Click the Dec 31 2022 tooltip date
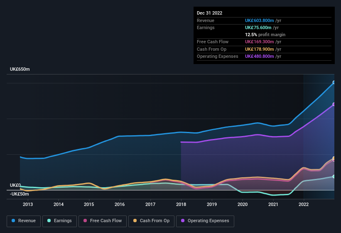This screenshot has width=341, height=233. point(210,13)
